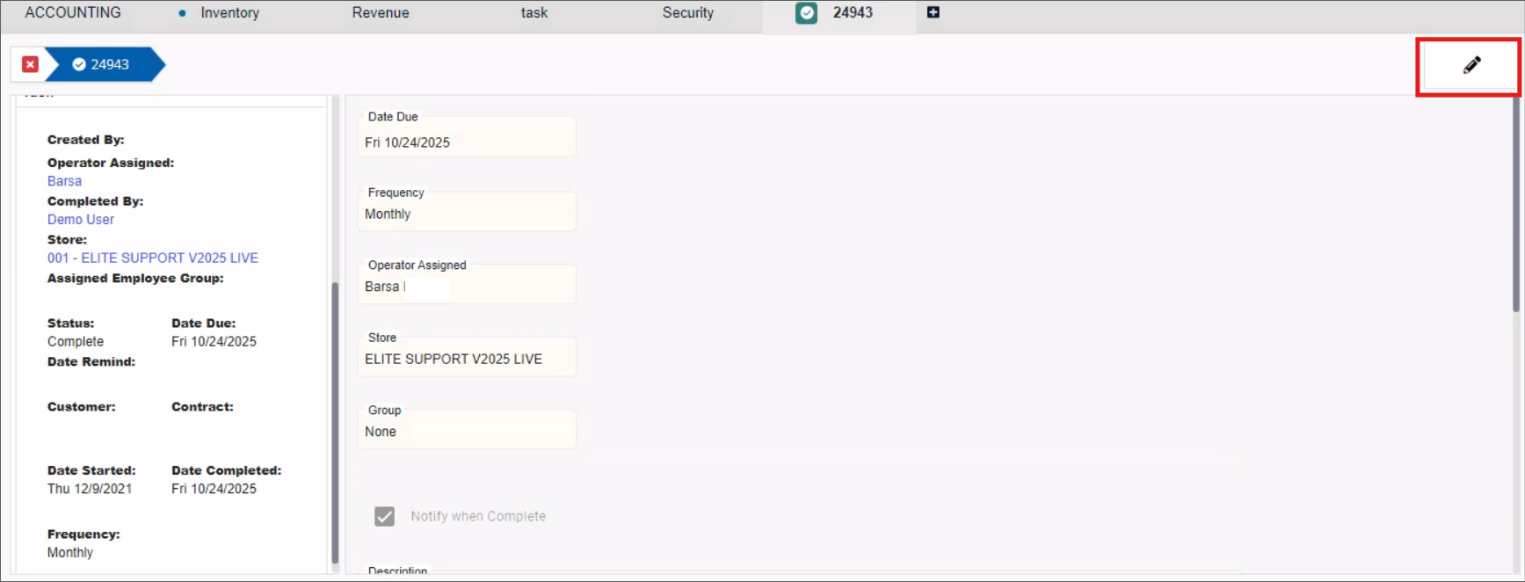Open the Revenue tab
1525x582 pixels.
380,13
